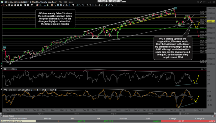Click the Financial Instrument column header
This screenshot has width=216, height=123.
point(18,119)
